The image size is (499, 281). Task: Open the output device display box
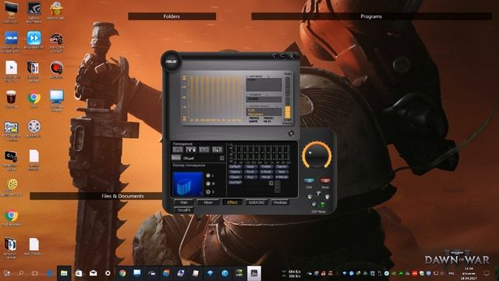[264, 112]
